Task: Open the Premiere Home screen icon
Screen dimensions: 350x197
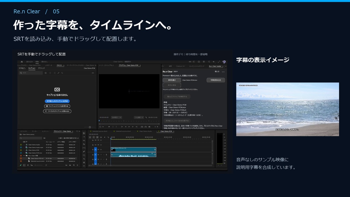Action: pos(22,62)
